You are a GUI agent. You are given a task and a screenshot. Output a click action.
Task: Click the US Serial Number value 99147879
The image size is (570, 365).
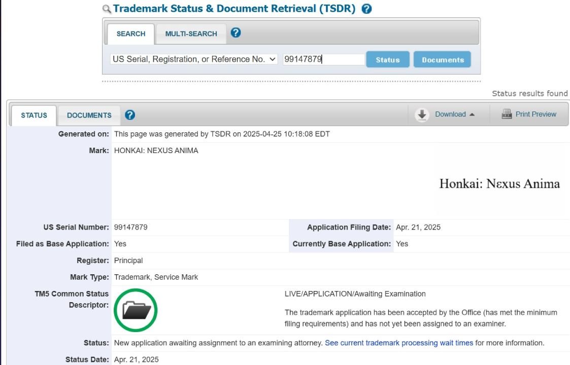tap(131, 227)
